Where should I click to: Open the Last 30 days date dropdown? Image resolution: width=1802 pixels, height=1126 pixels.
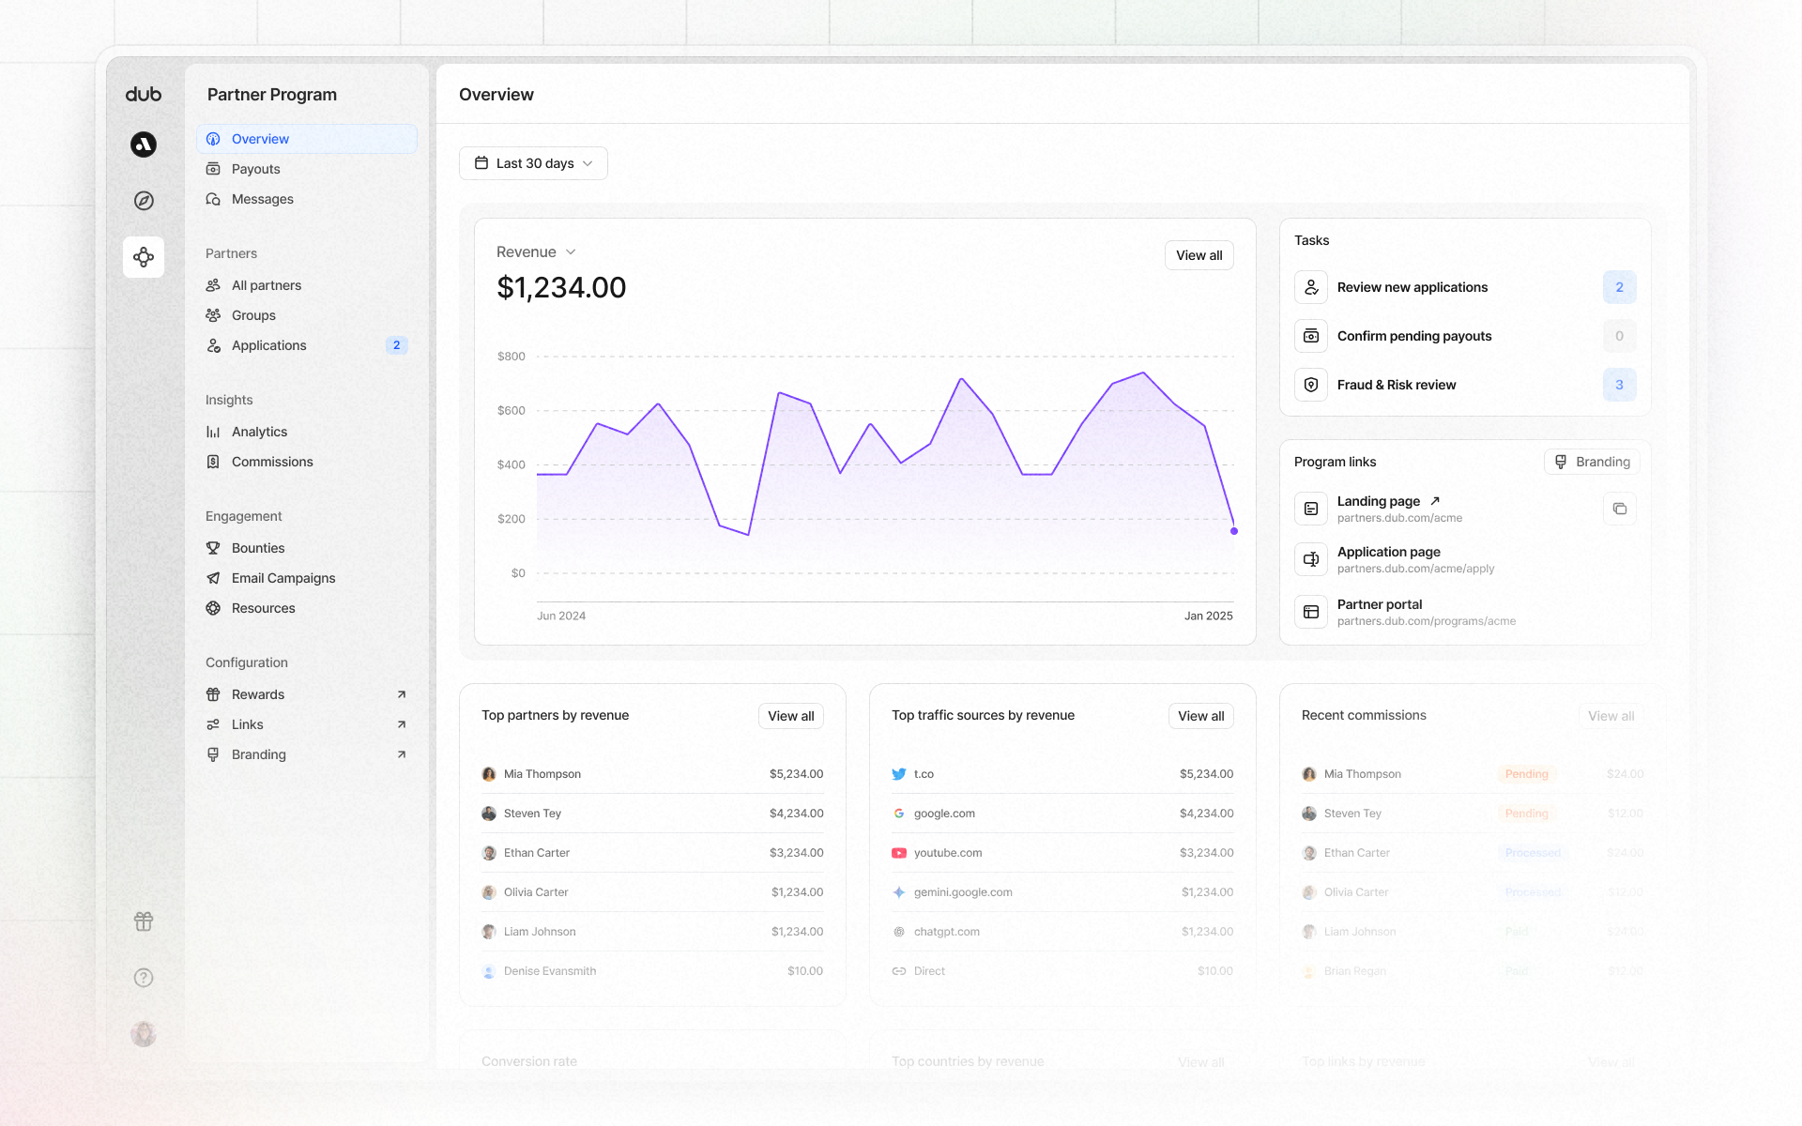[533, 163]
